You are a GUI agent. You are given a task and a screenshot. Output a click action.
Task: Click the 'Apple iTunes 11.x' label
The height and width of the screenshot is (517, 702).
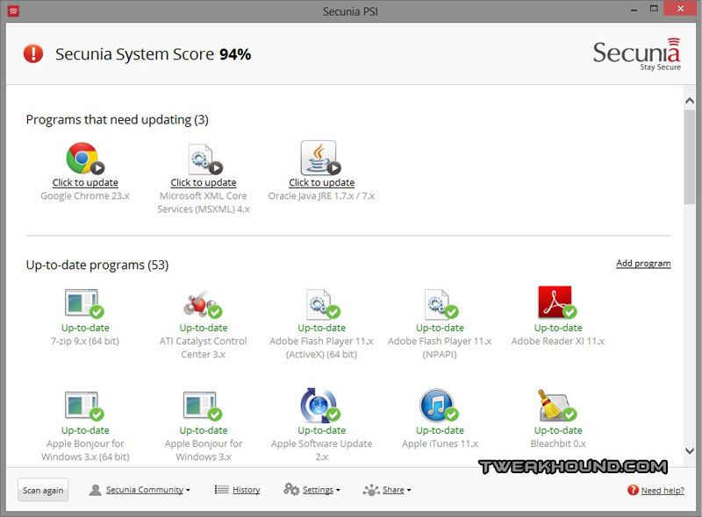point(440,443)
